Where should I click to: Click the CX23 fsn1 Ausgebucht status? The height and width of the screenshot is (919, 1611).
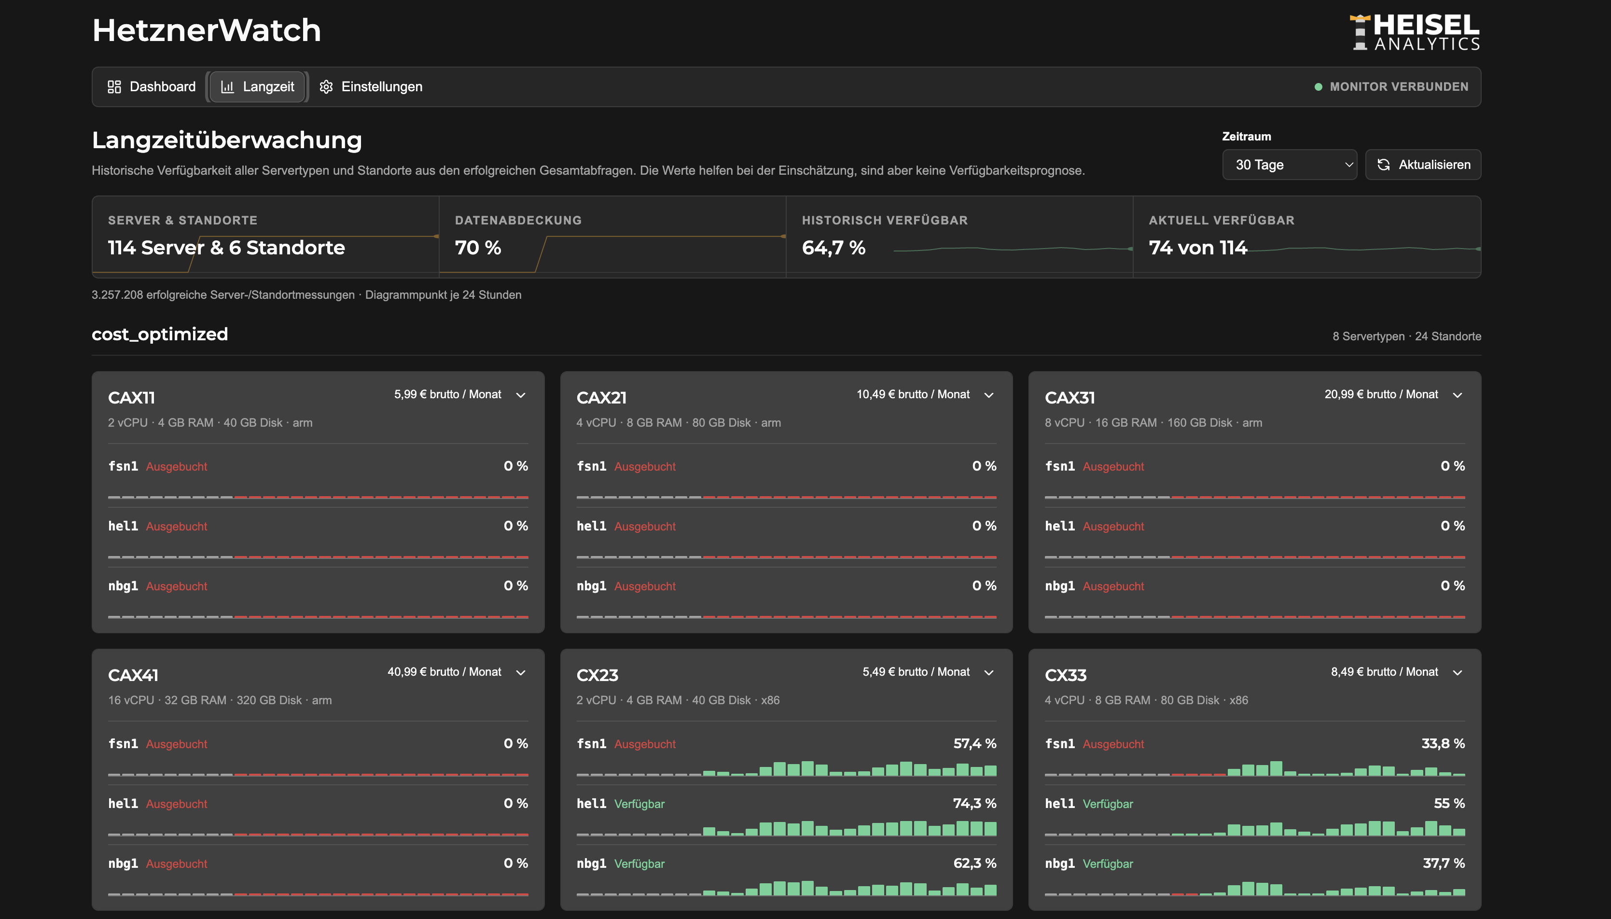click(645, 744)
